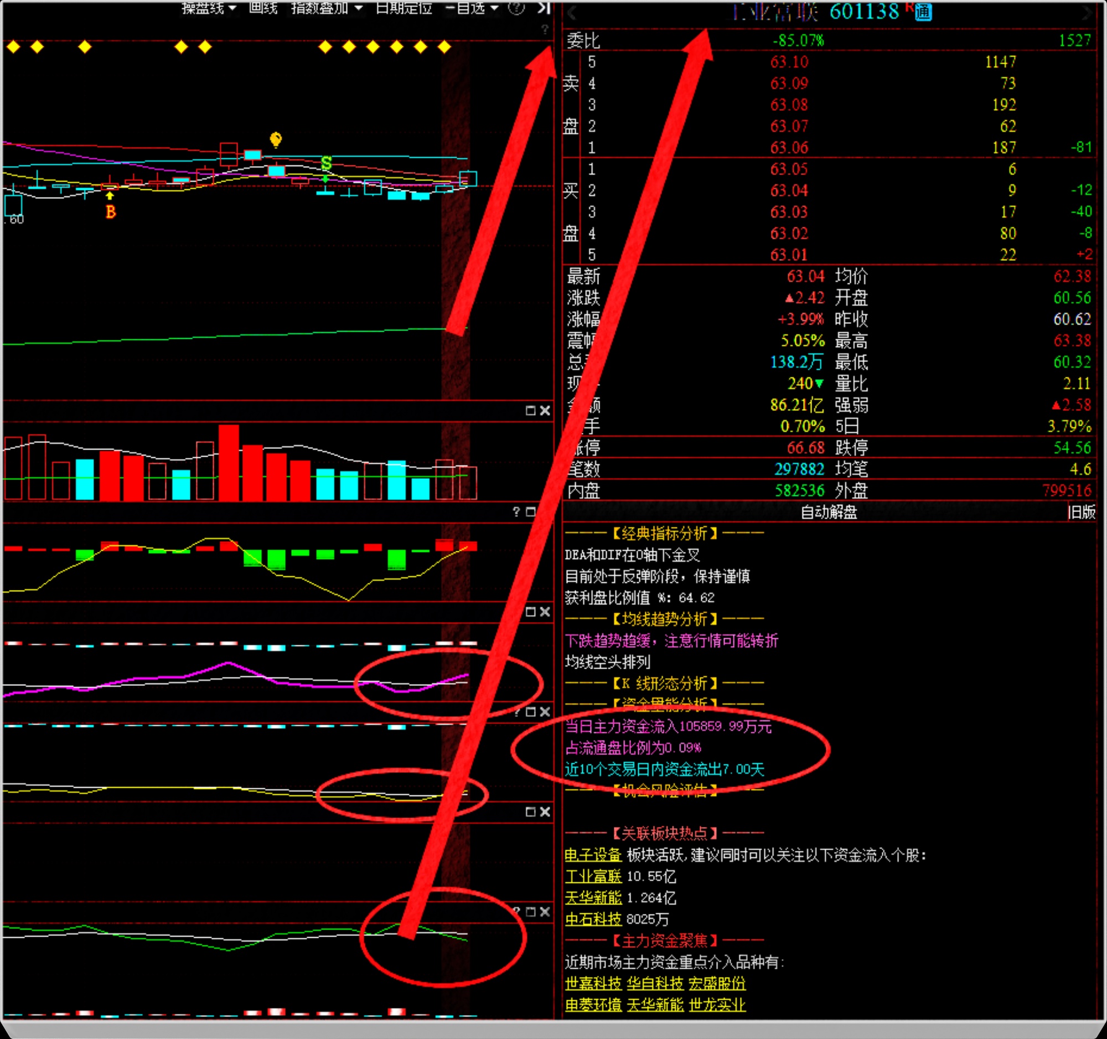The width and height of the screenshot is (1107, 1039).
Task: Close the volume indicator sub-panel
Action: 545,410
